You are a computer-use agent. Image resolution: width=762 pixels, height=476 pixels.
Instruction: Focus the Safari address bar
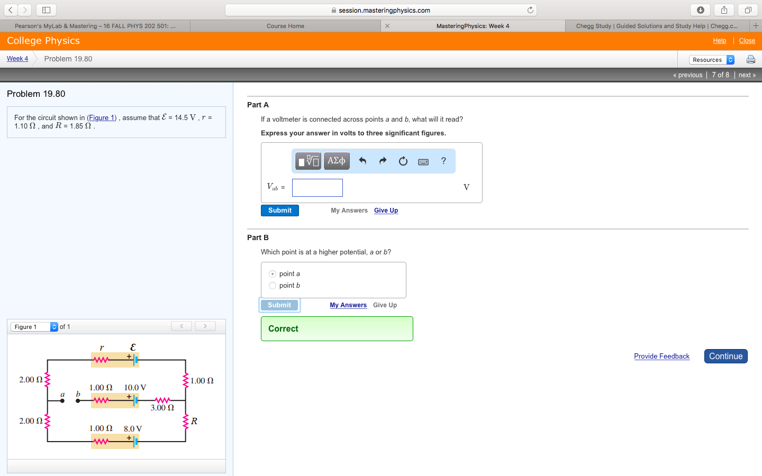380,10
